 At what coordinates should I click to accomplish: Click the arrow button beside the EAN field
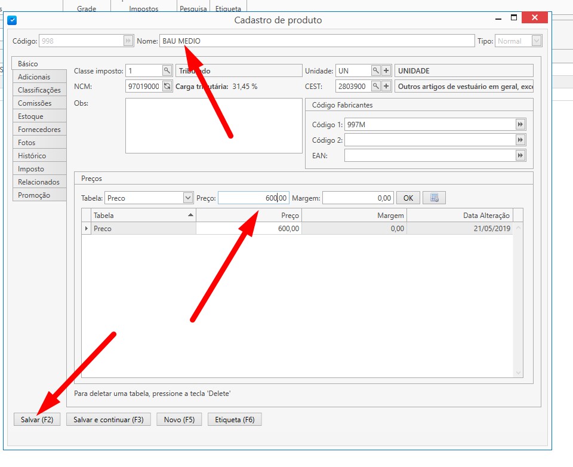coord(520,155)
